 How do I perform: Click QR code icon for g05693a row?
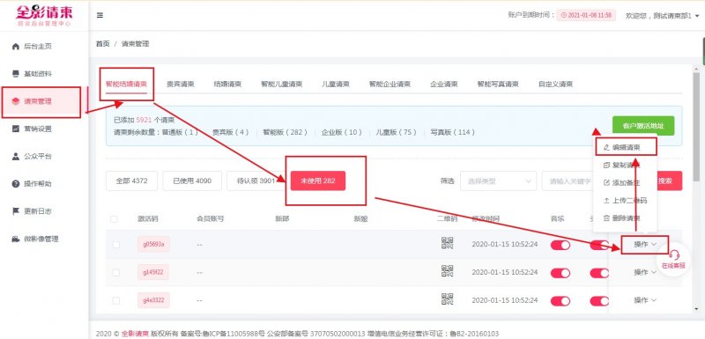point(447,243)
